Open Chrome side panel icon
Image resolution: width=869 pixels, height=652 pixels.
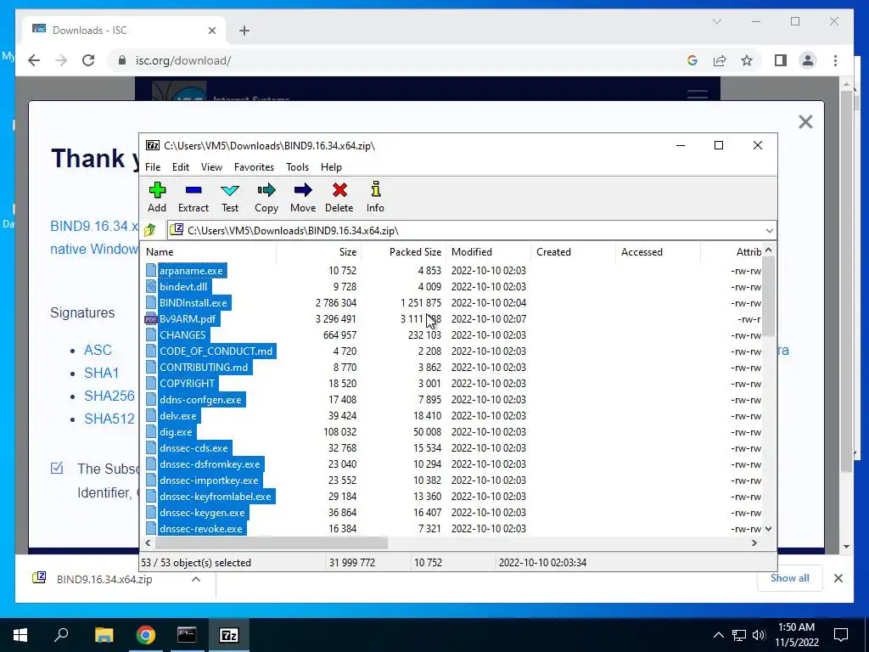point(781,60)
